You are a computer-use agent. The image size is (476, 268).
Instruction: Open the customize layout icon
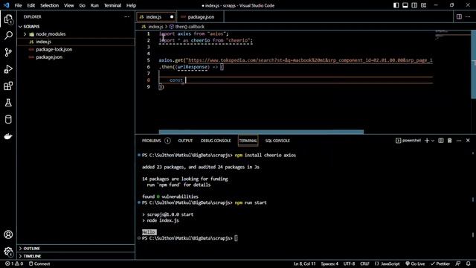423,5
